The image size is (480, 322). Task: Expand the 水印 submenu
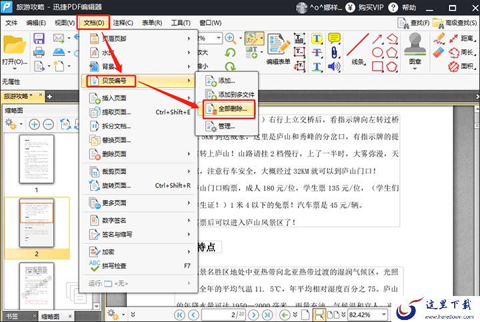[x=139, y=53]
